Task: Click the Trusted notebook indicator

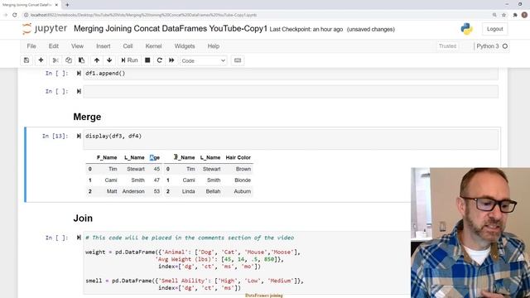Action: [x=447, y=46]
